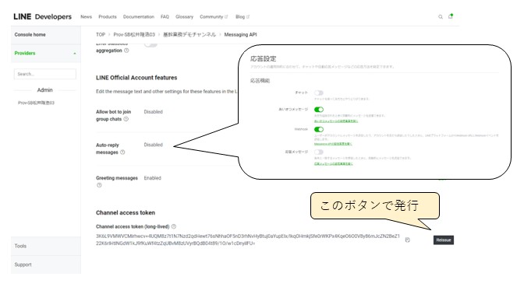The height and width of the screenshot is (294, 524).
Task: Open FAQ in the top navigation
Action: 165,16
